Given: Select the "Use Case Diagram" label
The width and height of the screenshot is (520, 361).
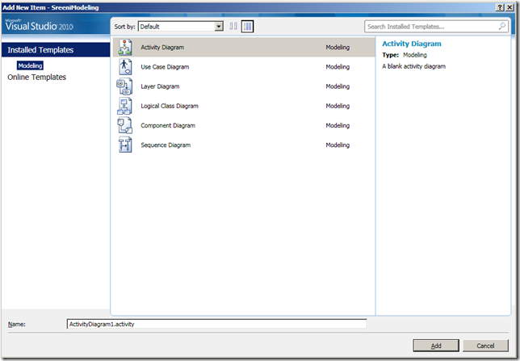Looking at the screenshot, I should (165, 67).
